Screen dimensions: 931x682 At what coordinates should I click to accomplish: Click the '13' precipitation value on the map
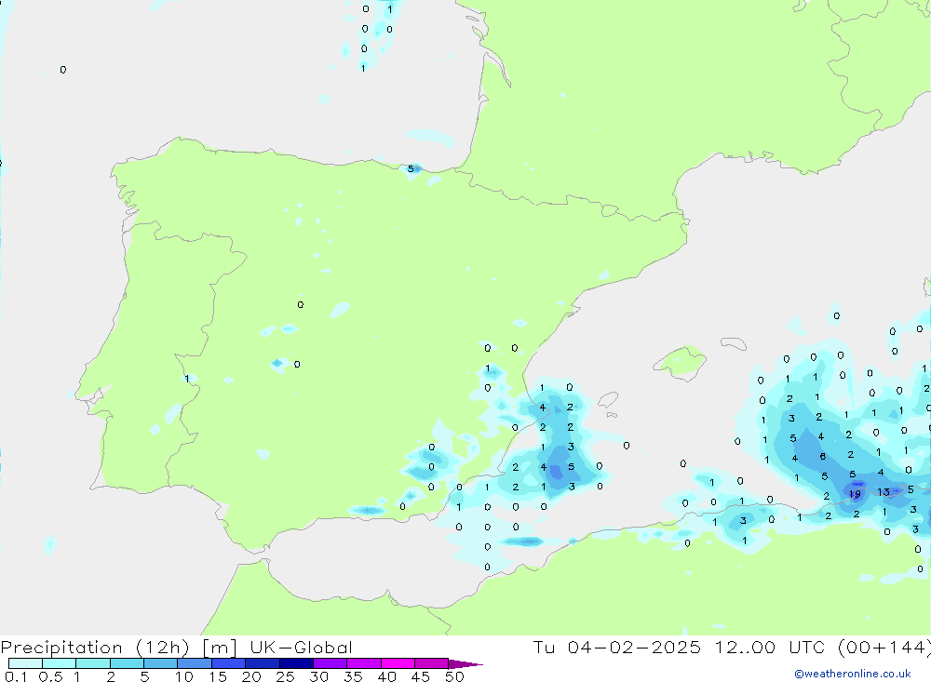coord(884,491)
